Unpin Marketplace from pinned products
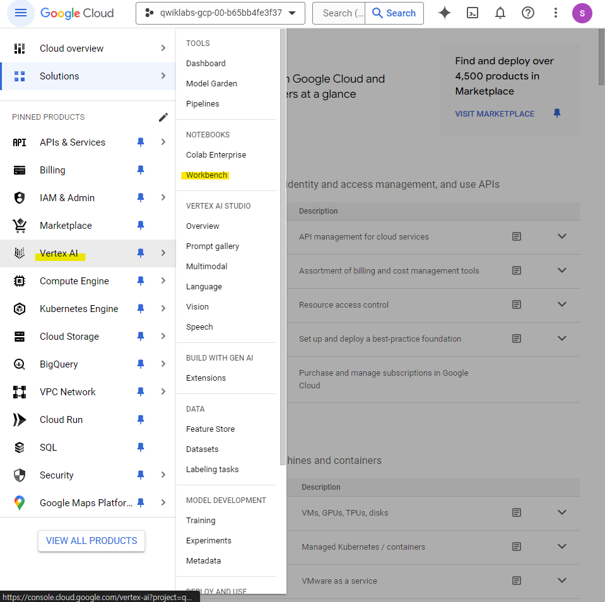 [x=141, y=226]
